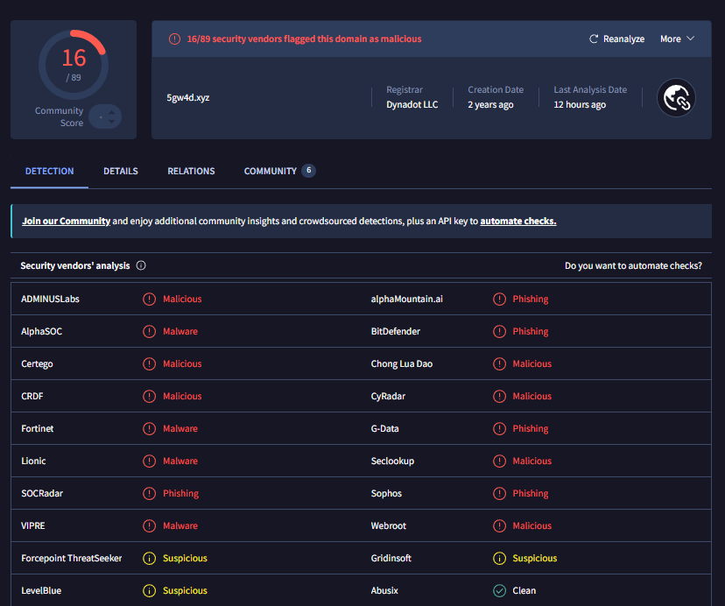Click the Seclookup vendor name
This screenshot has height=606, width=725.
(x=392, y=461)
